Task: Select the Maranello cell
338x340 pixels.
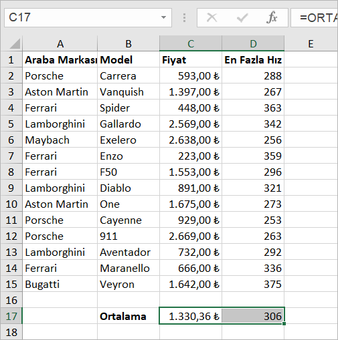Action: pyautogui.click(x=129, y=268)
